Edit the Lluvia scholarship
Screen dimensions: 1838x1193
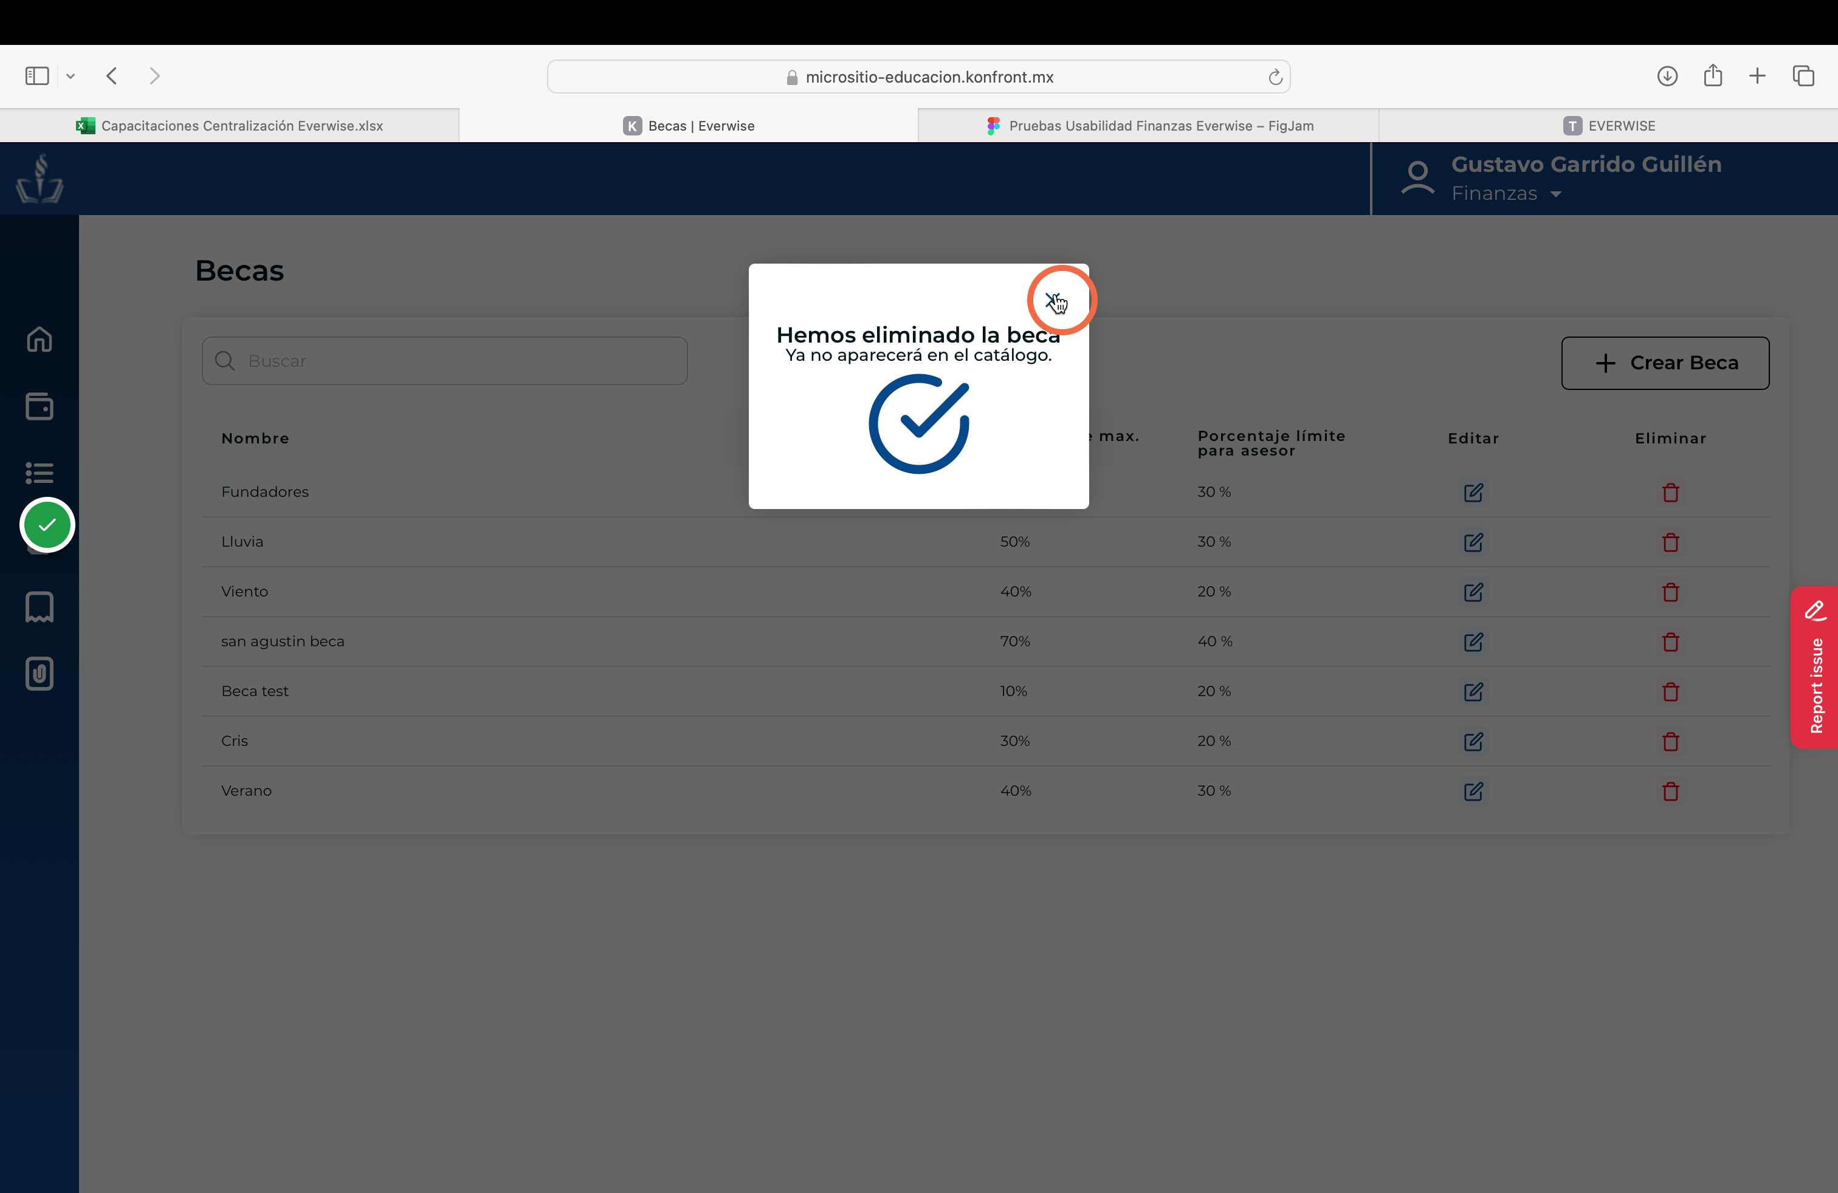pyautogui.click(x=1473, y=542)
